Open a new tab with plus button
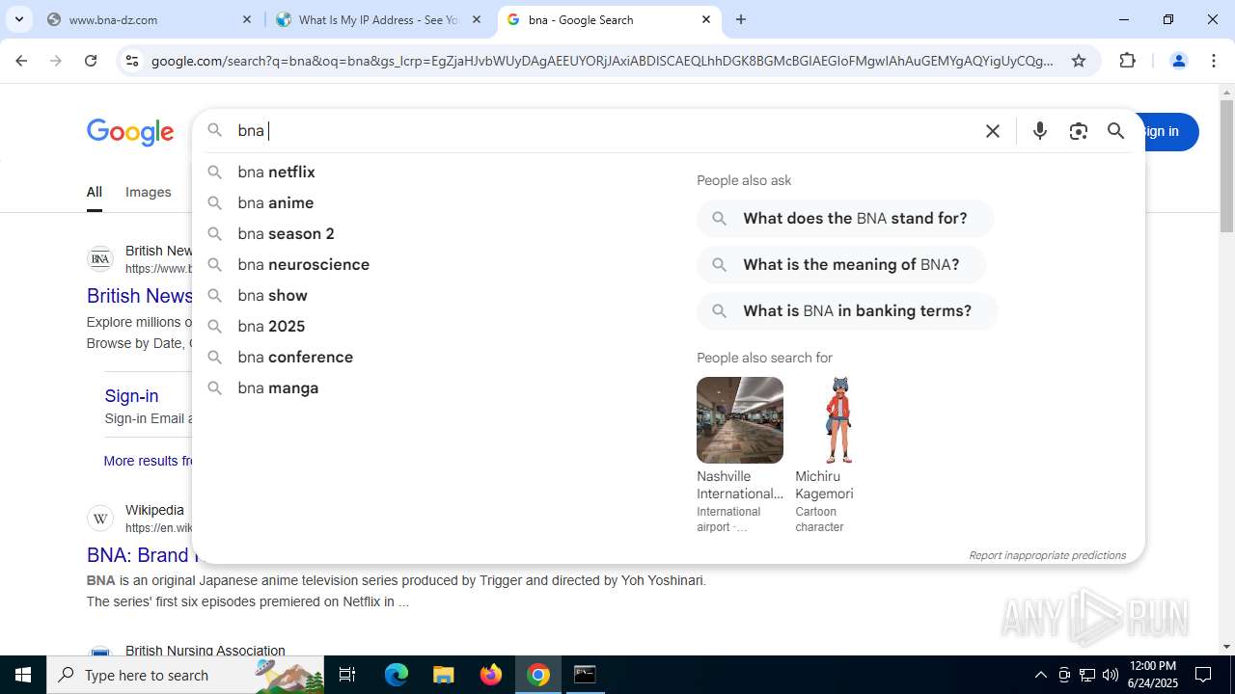This screenshot has height=694, width=1235. [x=741, y=19]
